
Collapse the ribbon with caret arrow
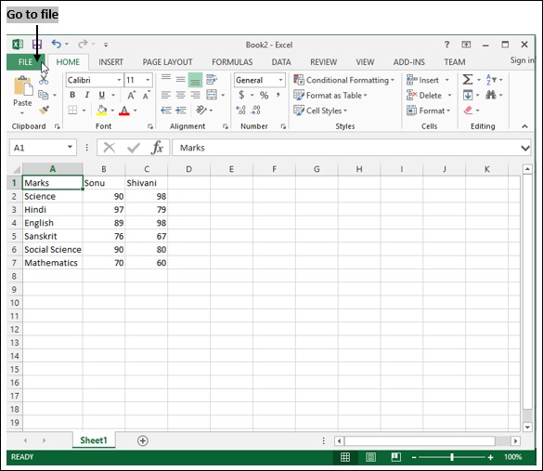524,126
